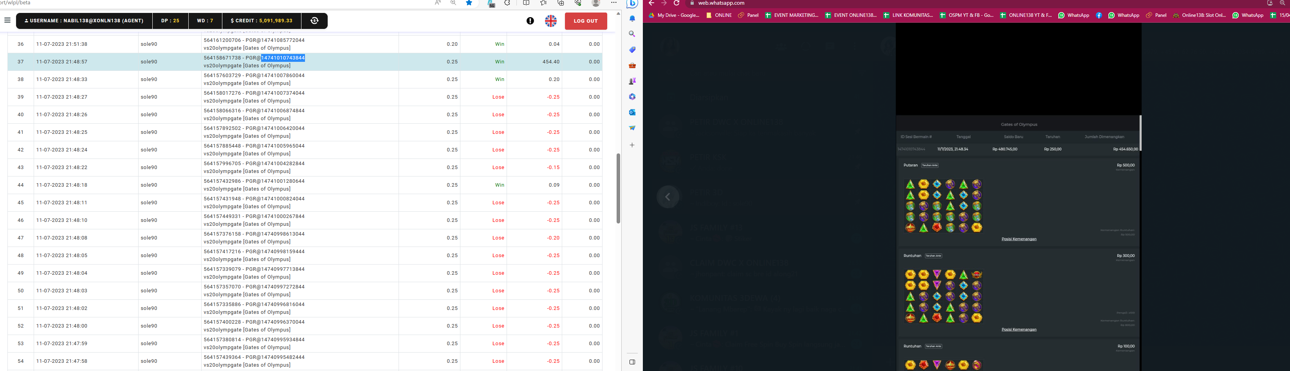The image size is (1290, 371).
Task: Click bet ID 564157400228 row text
Action: click(x=254, y=322)
